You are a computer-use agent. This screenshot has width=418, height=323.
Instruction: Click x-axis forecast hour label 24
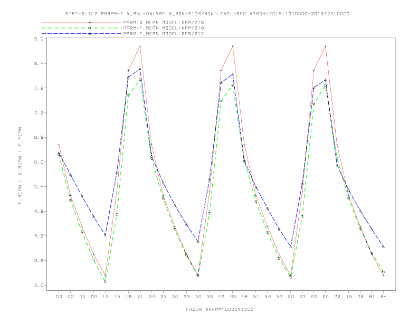point(151,297)
